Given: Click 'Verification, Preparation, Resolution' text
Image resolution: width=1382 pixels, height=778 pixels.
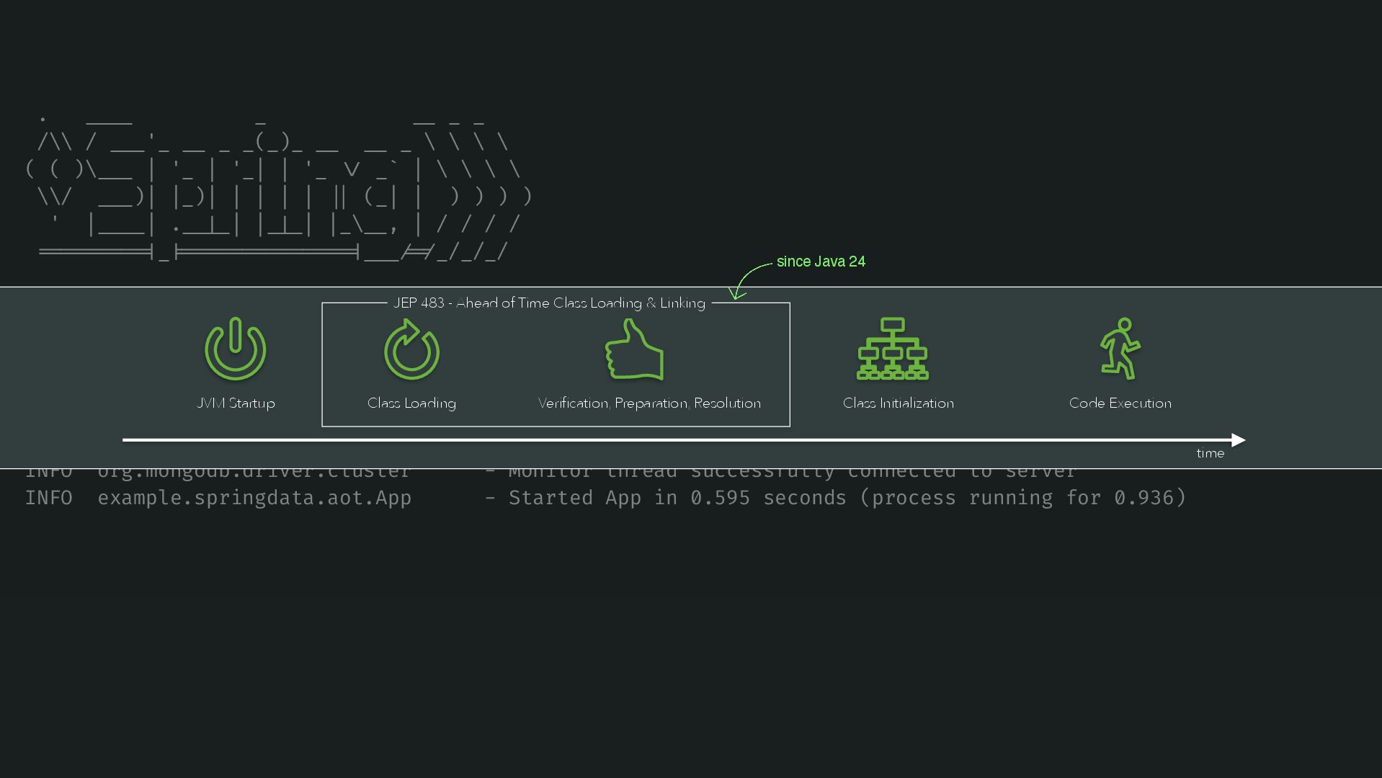Looking at the screenshot, I should (649, 403).
